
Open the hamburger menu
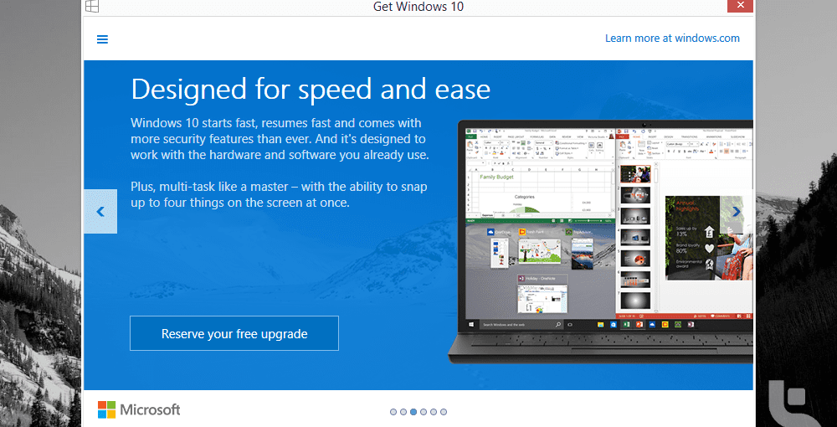click(x=102, y=39)
